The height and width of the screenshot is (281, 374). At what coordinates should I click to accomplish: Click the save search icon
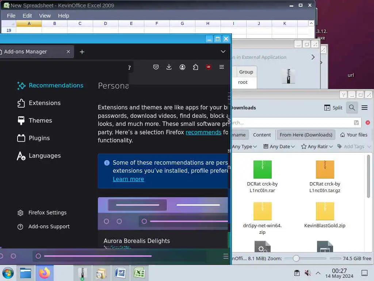356,123
